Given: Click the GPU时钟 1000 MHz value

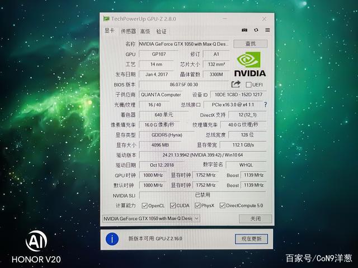Looking at the screenshot, I should [x=153, y=175].
